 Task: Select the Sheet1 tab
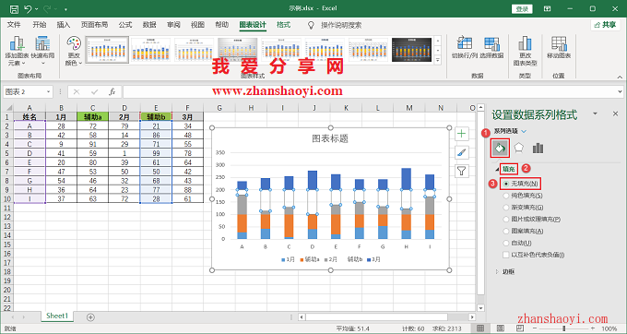point(57,316)
